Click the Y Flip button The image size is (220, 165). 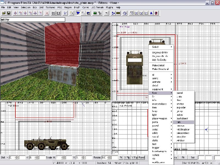[x=134, y=157]
